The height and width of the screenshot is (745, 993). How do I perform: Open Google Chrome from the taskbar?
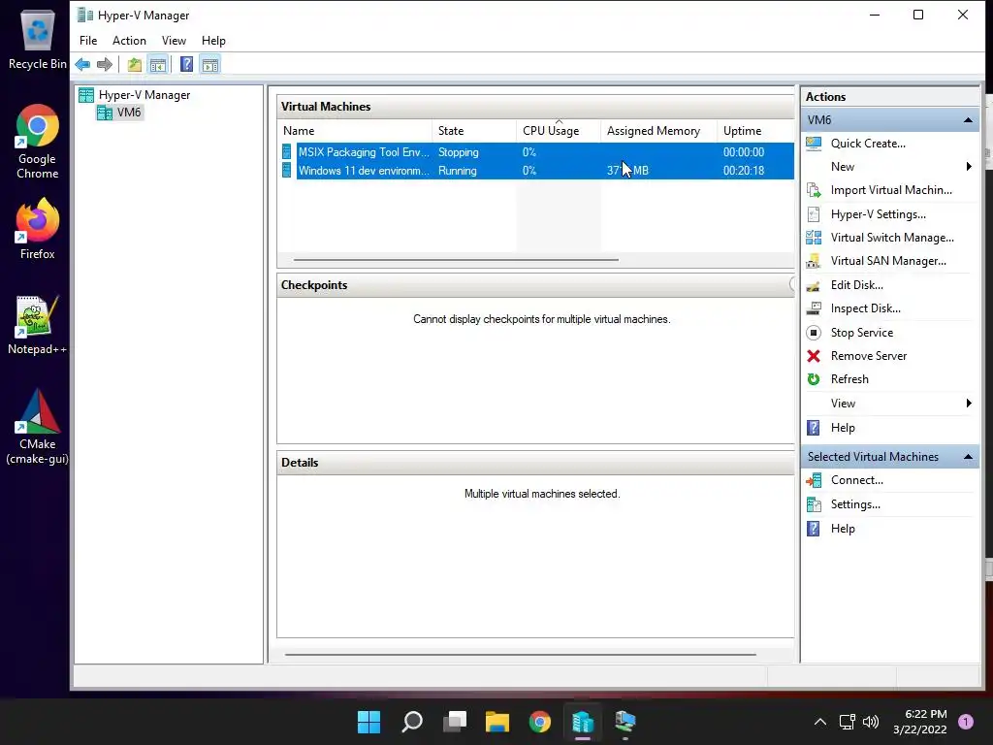click(x=539, y=722)
